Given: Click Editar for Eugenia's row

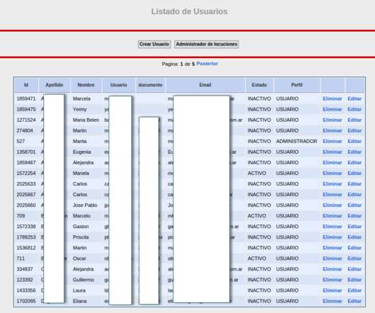Looking at the screenshot, I should click(354, 152).
